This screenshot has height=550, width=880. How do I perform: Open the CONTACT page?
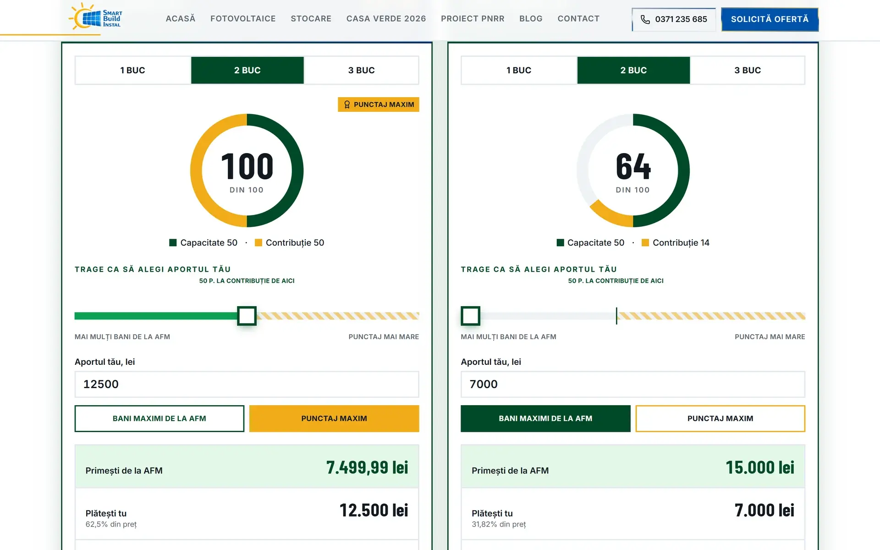578,19
